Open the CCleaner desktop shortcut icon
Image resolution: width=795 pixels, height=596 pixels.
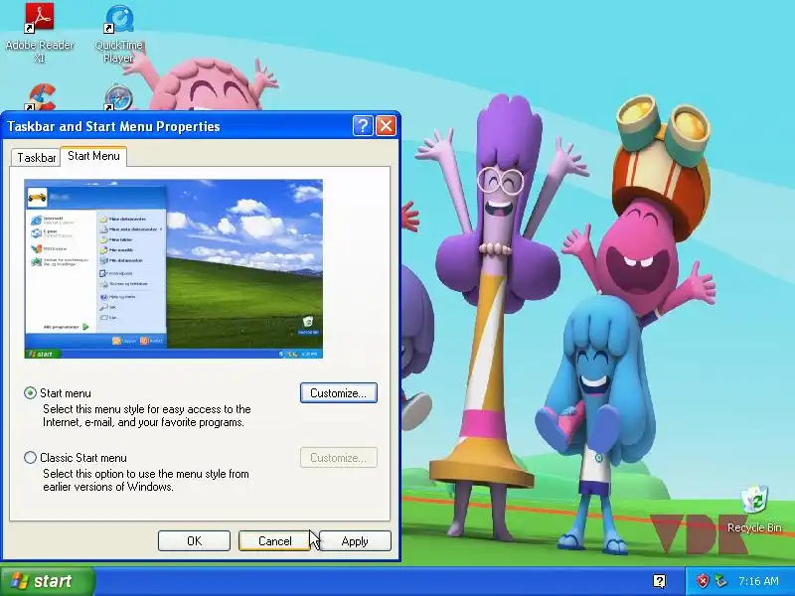coord(41,97)
